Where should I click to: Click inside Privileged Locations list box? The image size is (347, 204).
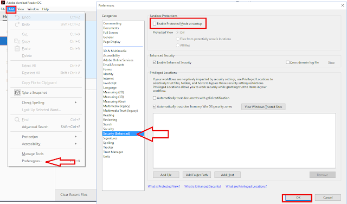click(245, 141)
